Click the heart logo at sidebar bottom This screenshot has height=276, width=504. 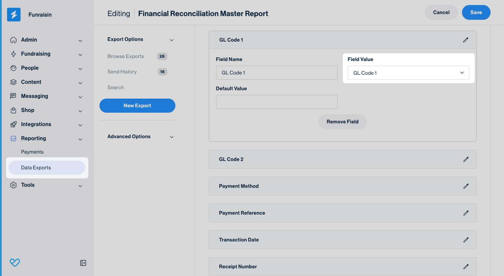(15, 262)
